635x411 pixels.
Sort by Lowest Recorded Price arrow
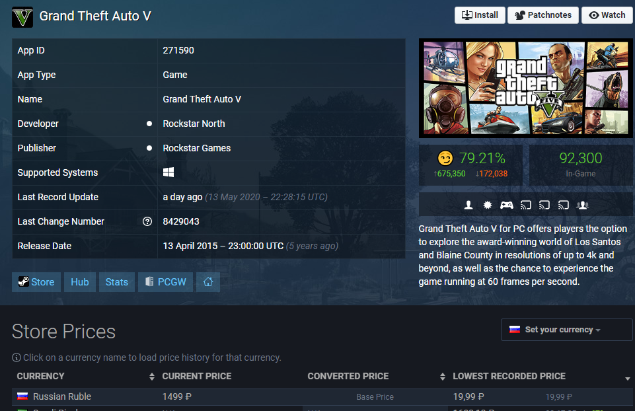pos(627,378)
